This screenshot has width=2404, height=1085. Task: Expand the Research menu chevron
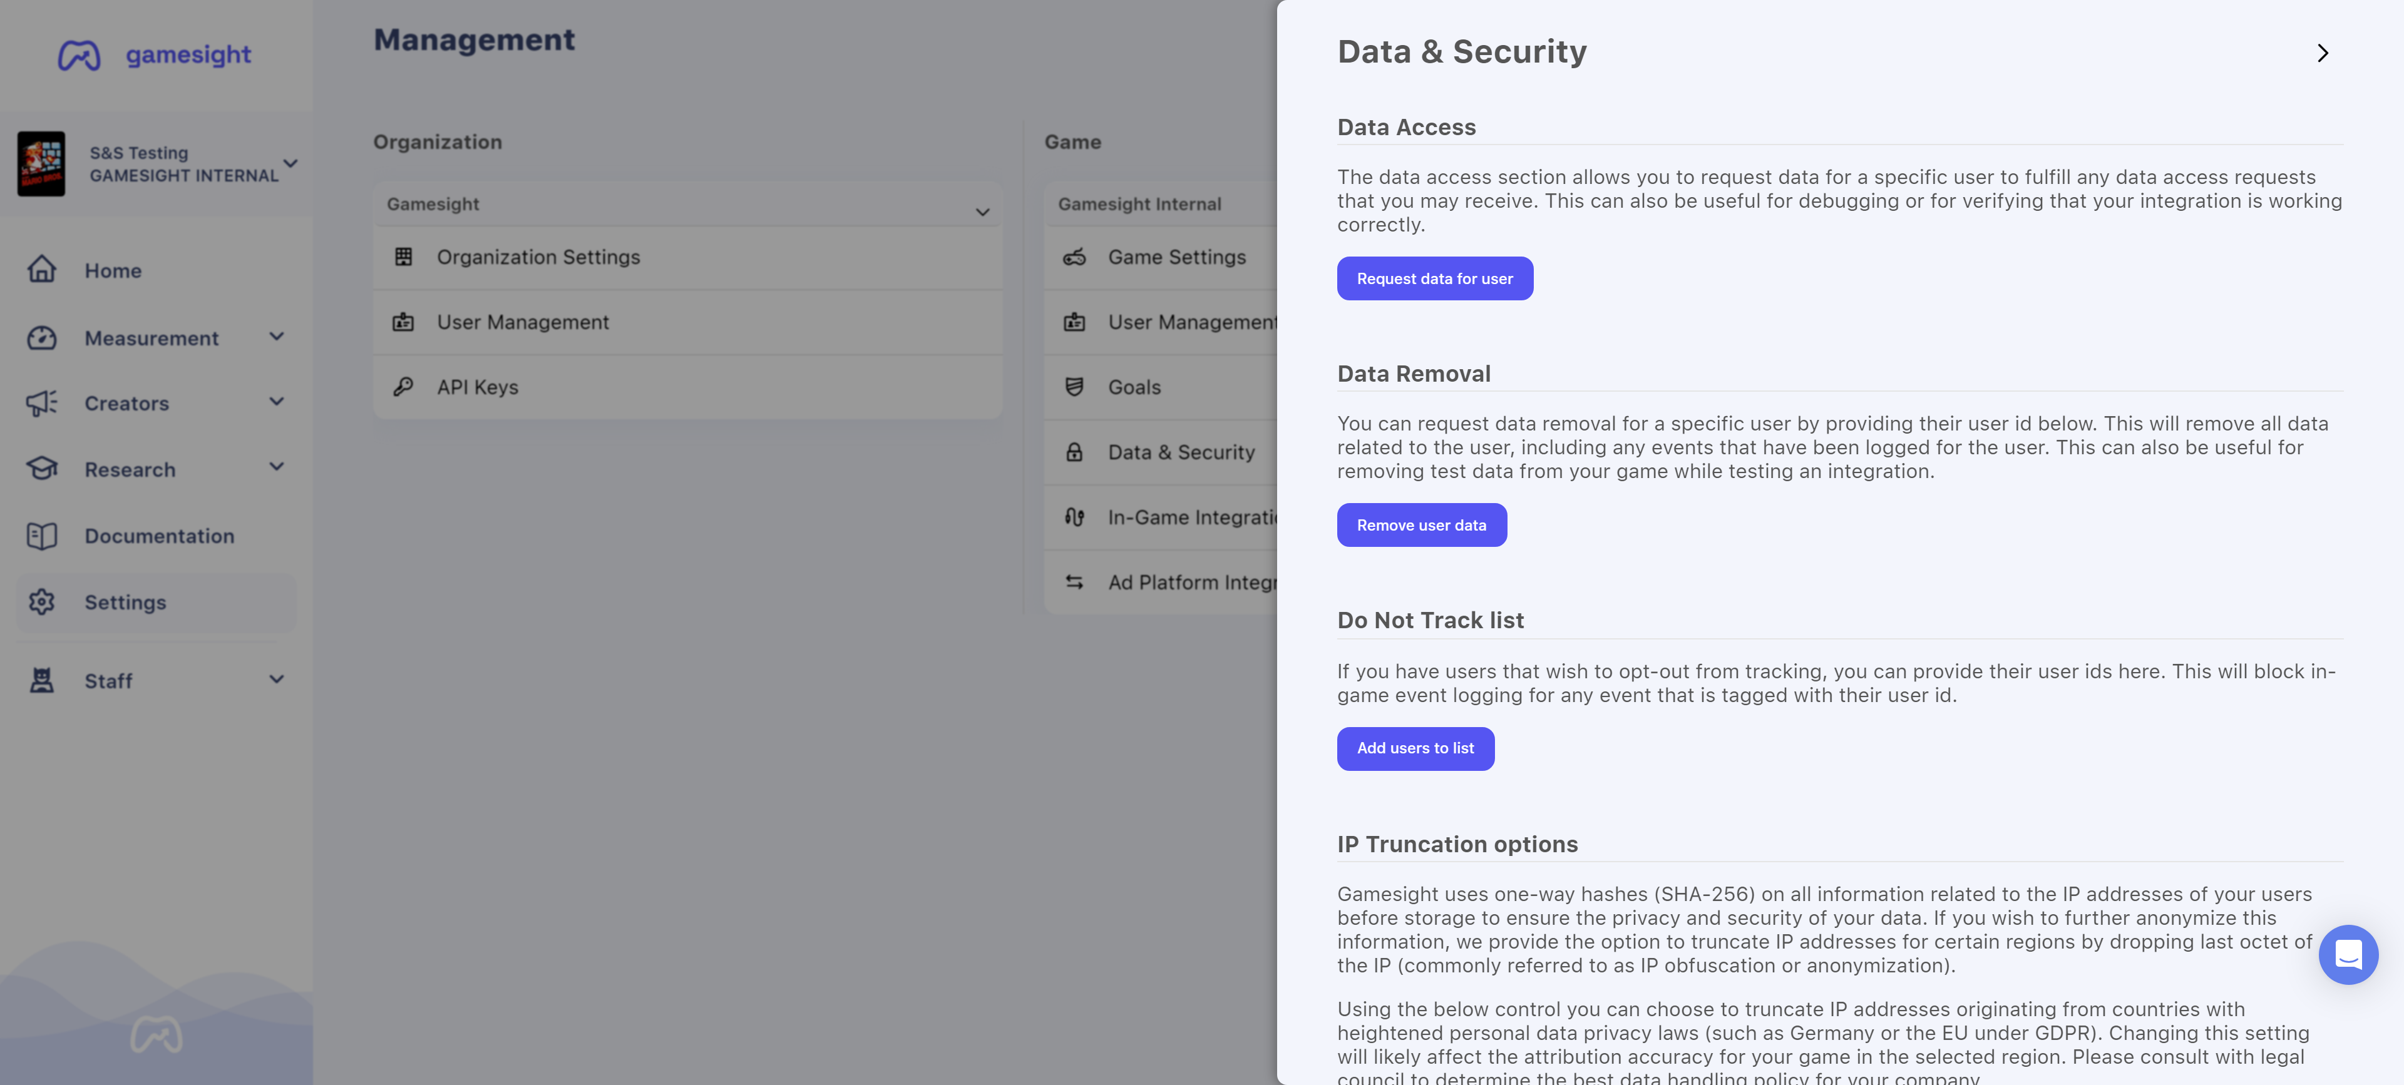(276, 467)
